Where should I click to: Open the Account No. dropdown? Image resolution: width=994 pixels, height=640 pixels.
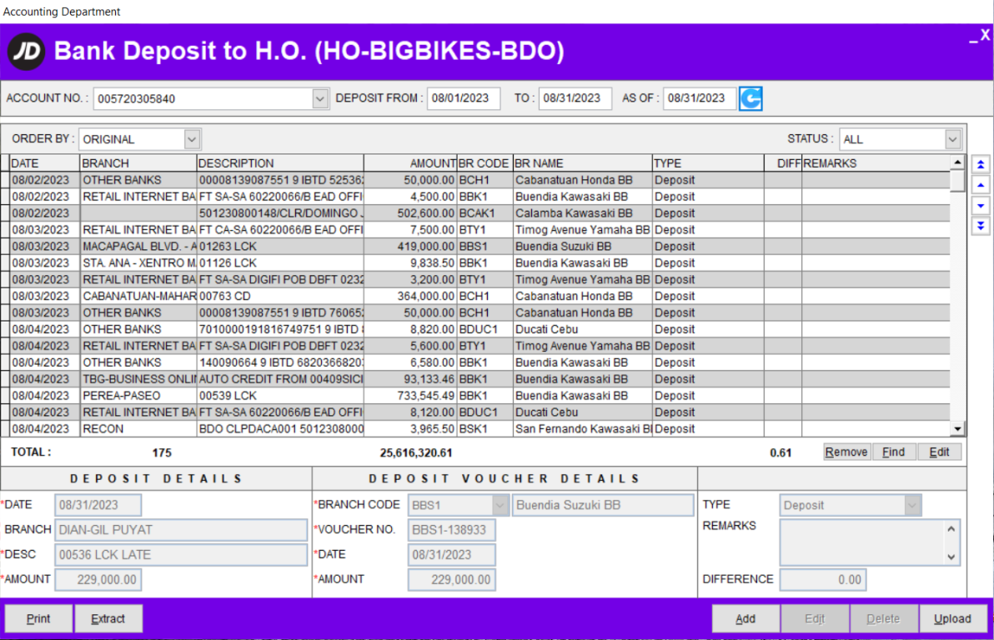tap(320, 99)
